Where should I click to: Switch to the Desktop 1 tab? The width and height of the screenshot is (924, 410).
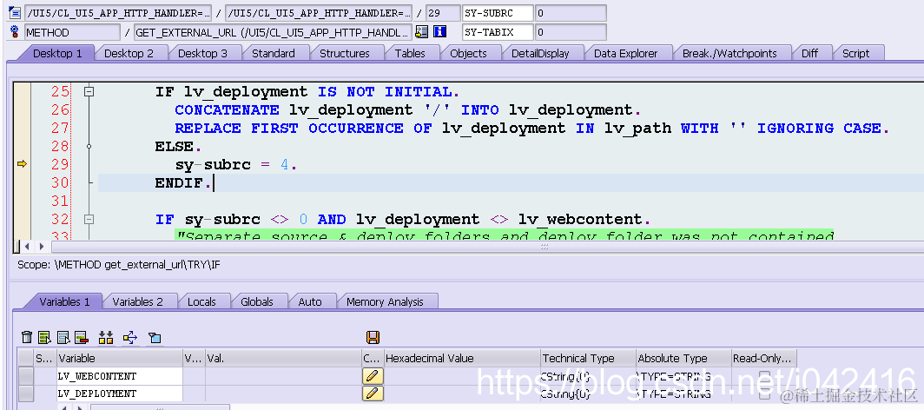[57, 53]
